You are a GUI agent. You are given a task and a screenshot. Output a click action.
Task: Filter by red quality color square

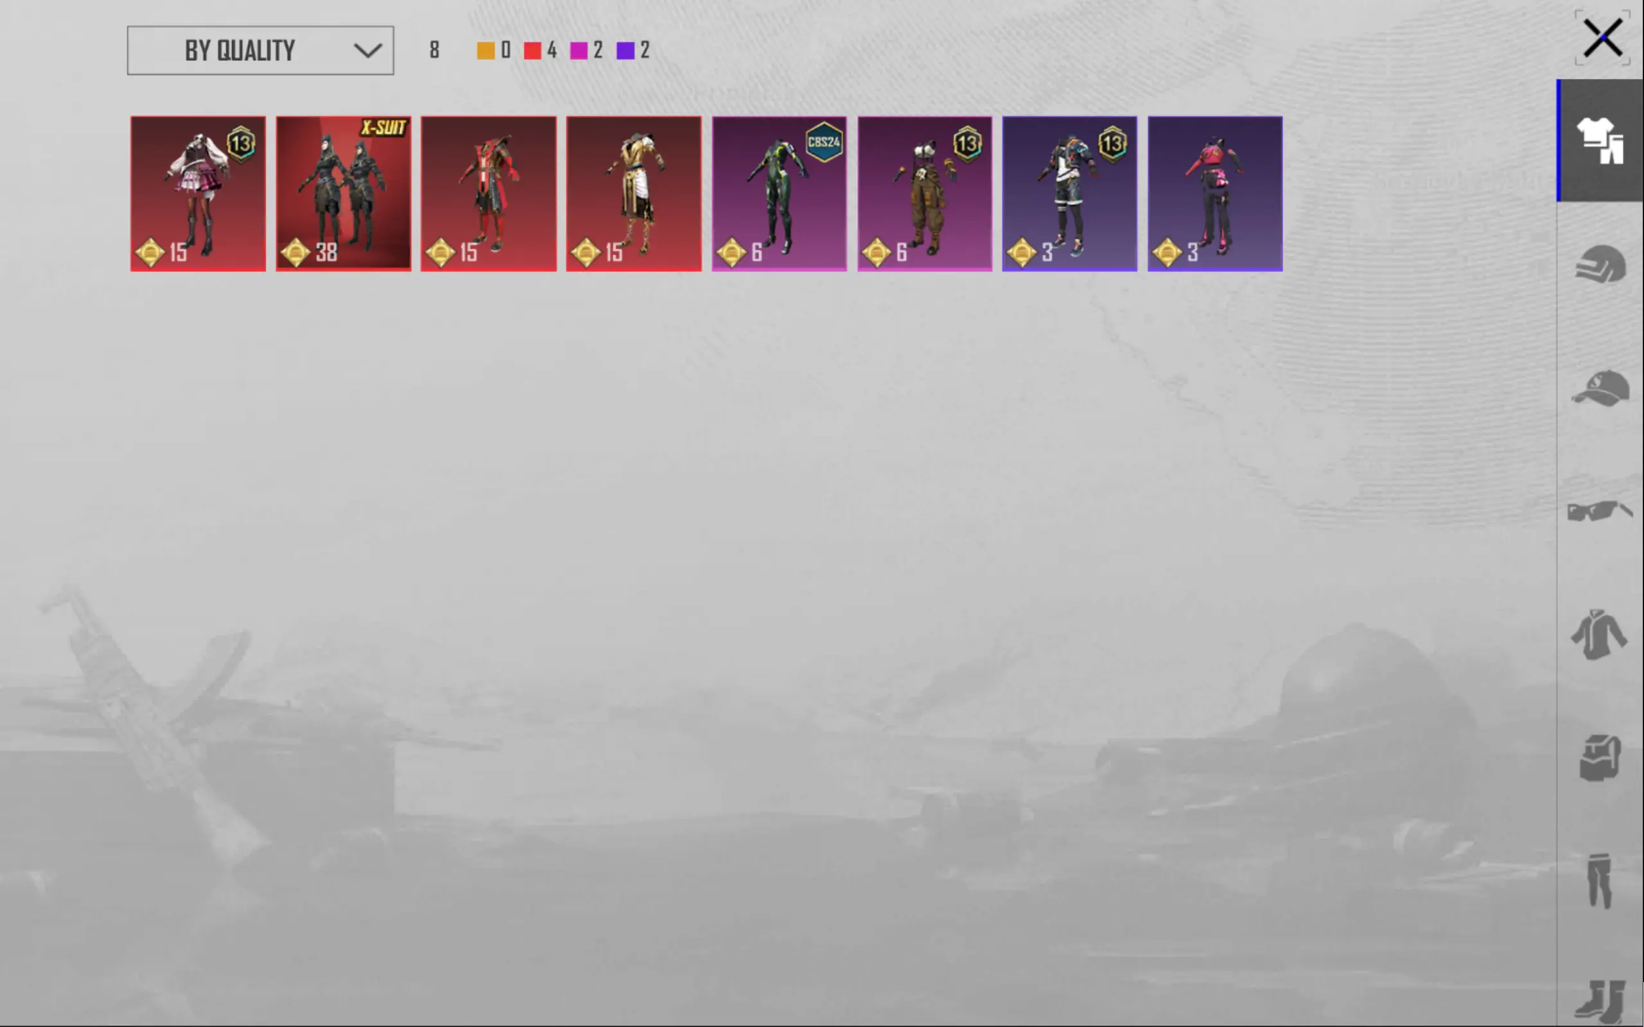532,51
